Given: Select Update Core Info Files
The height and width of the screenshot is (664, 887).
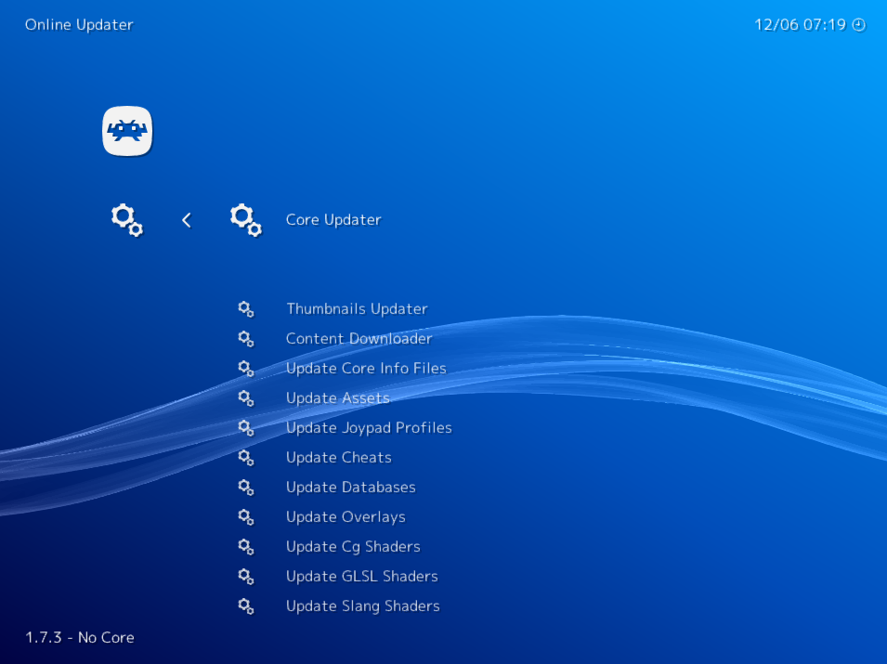Looking at the screenshot, I should coord(367,368).
